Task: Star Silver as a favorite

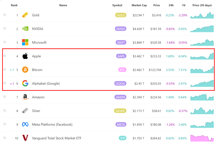Action: coord(5,110)
